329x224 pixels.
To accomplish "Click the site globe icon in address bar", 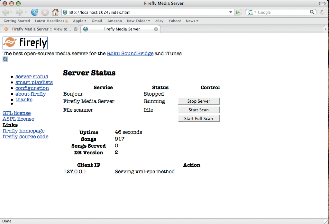I will [x=65, y=12].
